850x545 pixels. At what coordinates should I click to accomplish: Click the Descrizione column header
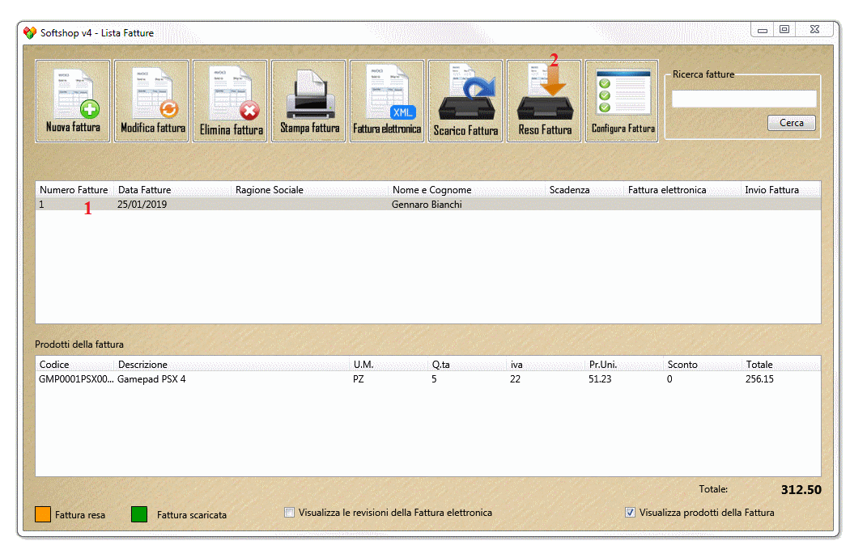coord(143,365)
